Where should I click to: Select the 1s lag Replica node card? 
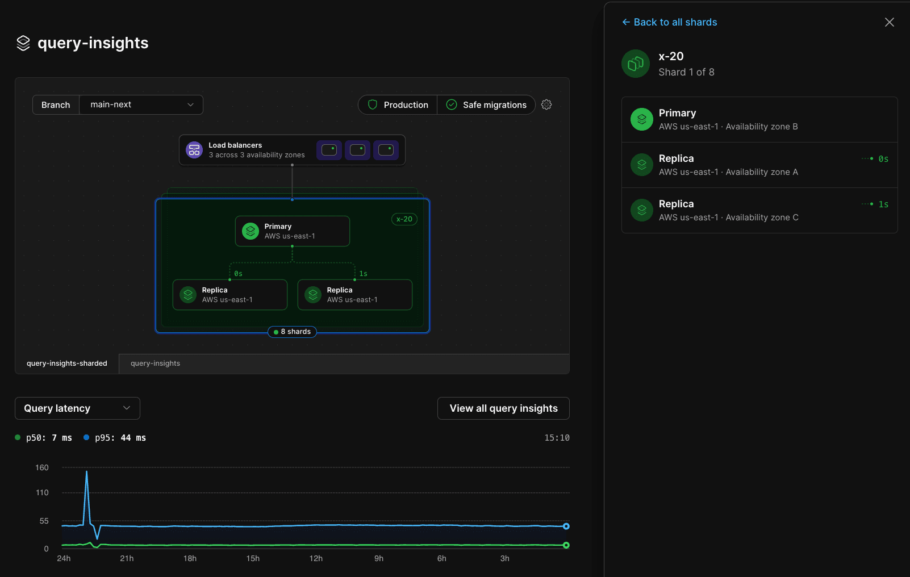click(x=355, y=295)
